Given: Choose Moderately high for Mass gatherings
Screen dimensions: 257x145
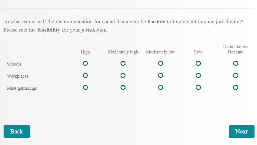Looking at the screenshot, I should (x=123, y=87).
